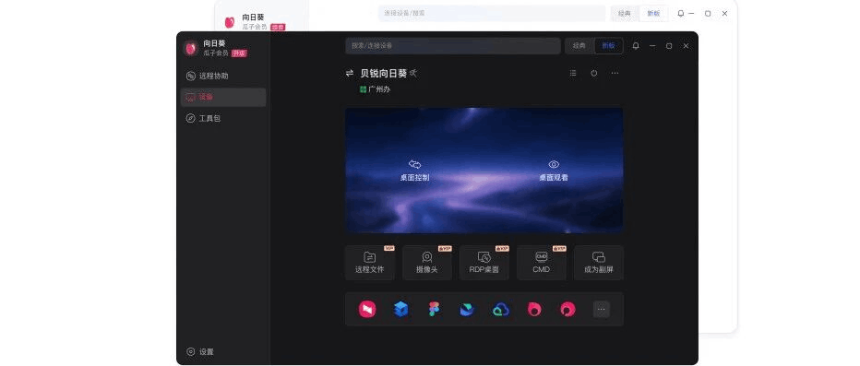The height and width of the screenshot is (366, 860).
Task: Open the notification bell in dark window
Action: tap(636, 46)
